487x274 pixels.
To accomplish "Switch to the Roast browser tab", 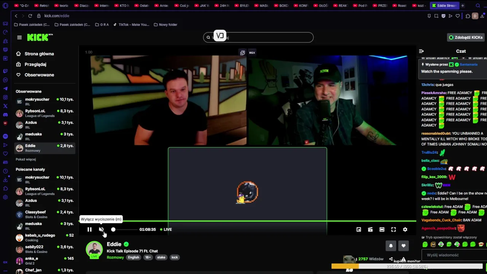I will click(400, 6).
